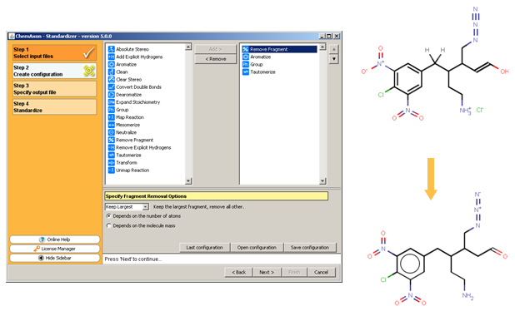Jump to Step 4 Standardize
The width and height of the screenshot is (515, 311).
pyautogui.click(x=54, y=106)
